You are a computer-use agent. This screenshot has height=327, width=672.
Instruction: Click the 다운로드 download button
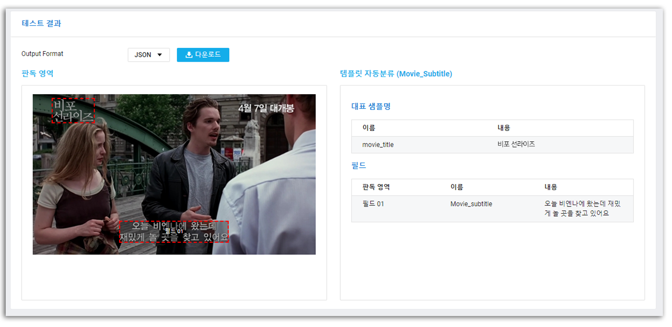(203, 55)
